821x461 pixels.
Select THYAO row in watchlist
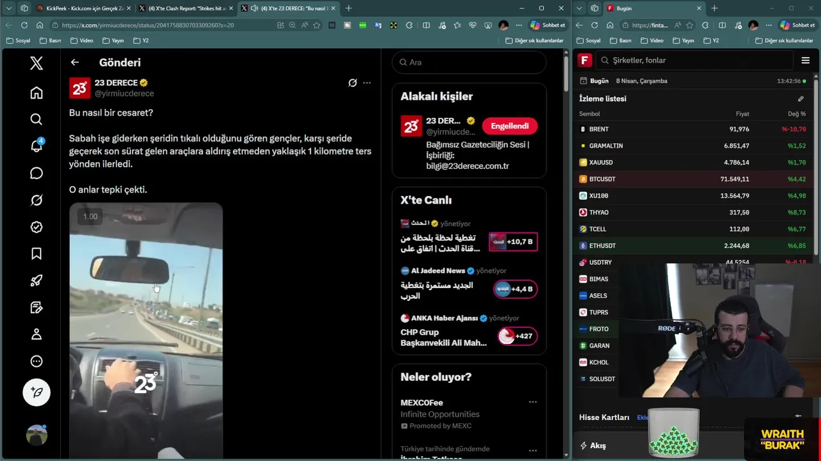pyautogui.click(x=693, y=212)
